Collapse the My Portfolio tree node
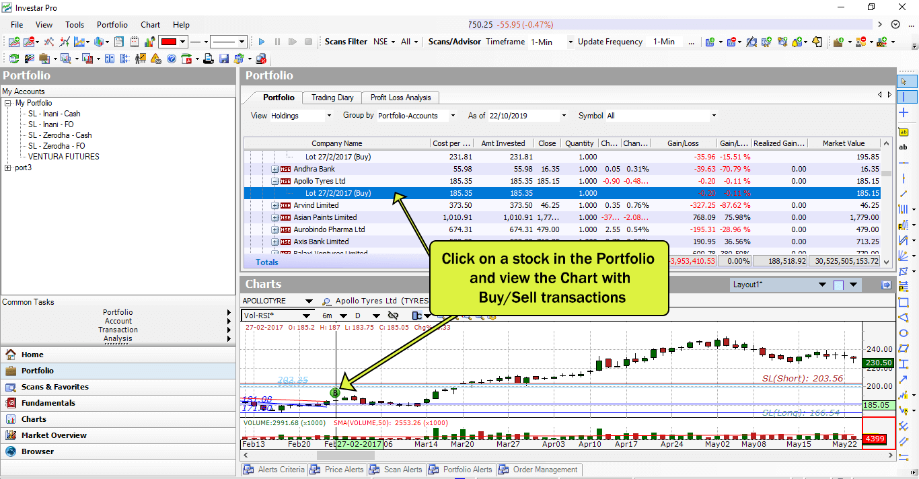This screenshot has width=919, height=479. pos(6,102)
